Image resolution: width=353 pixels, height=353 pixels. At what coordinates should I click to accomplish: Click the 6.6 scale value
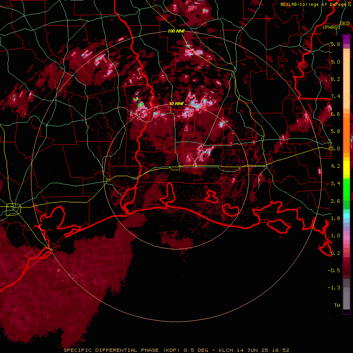click(335, 114)
